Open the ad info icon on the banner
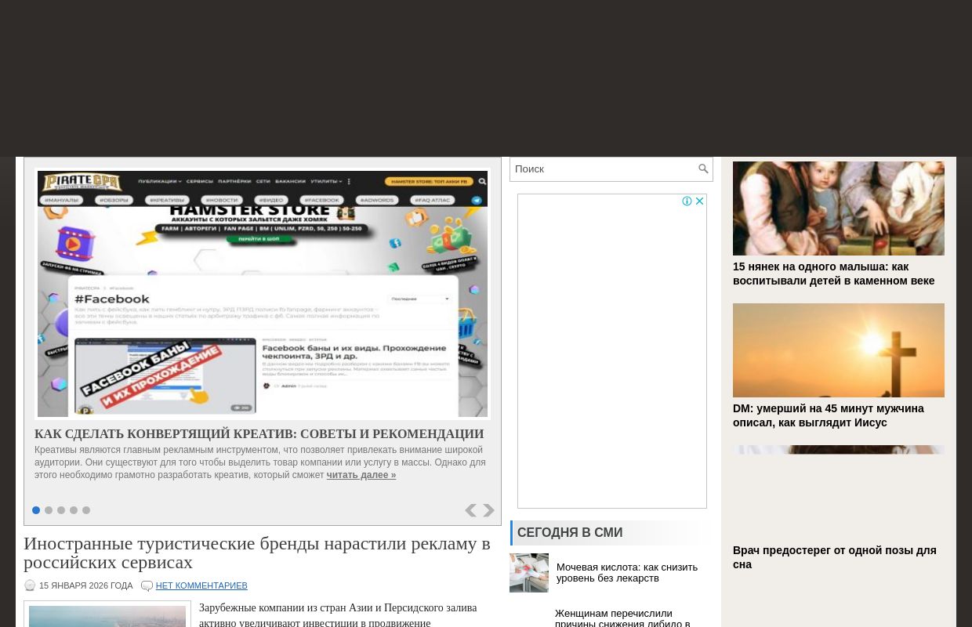Image resolution: width=972 pixels, height=627 pixels. tap(687, 201)
